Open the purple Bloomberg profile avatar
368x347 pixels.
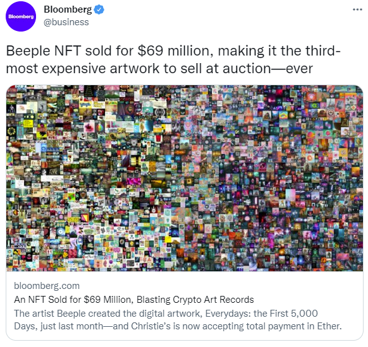point(21,16)
